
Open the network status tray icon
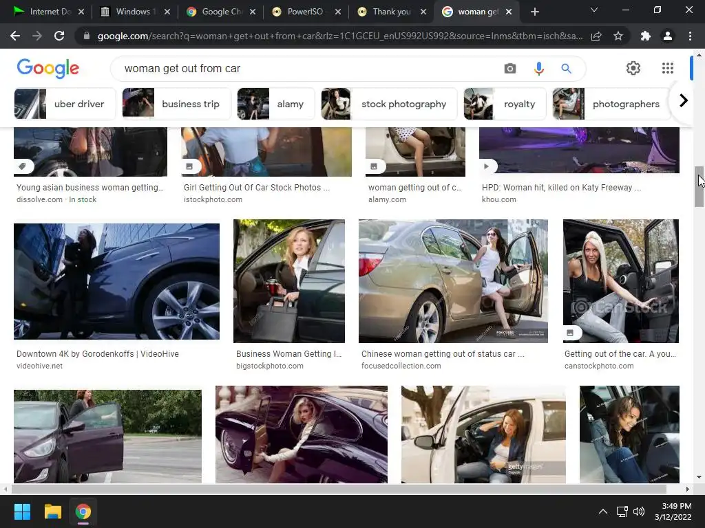622,511
